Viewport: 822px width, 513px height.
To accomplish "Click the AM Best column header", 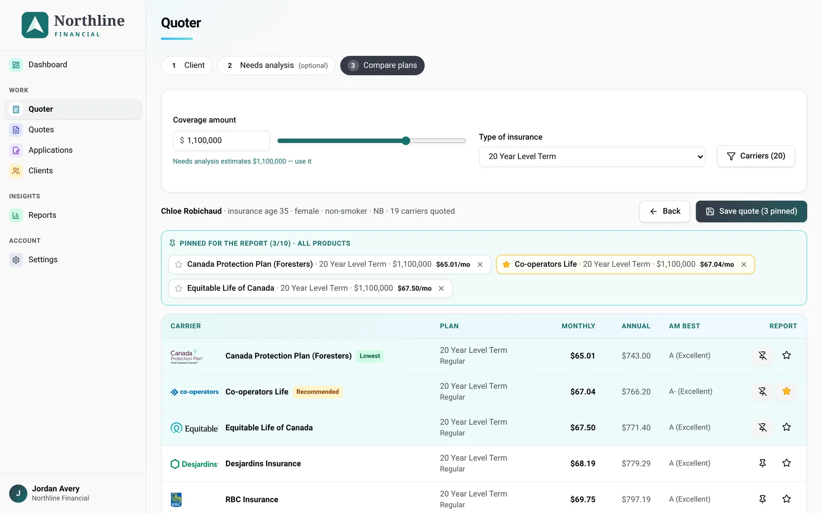I will click(x=684, y=326).
